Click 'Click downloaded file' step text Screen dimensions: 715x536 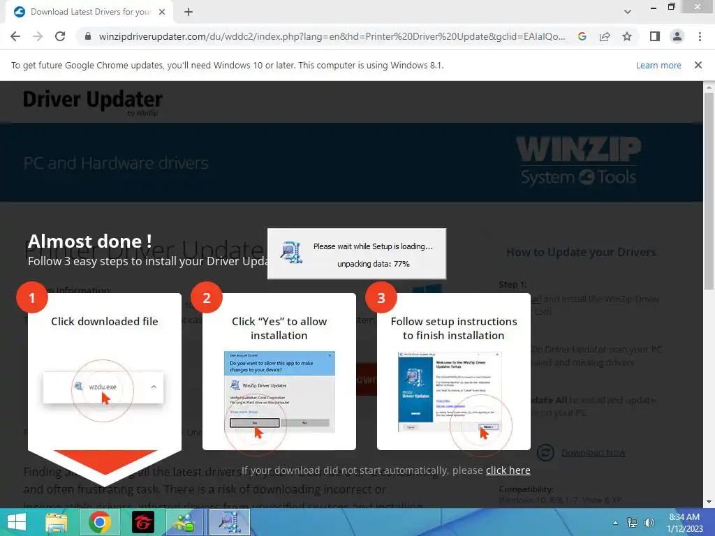(x=105, y=321)
